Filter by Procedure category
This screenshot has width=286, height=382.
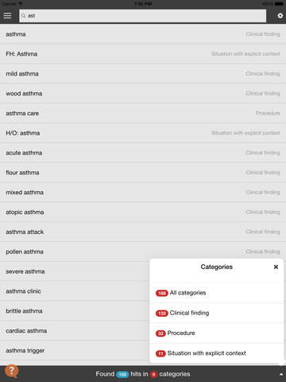click(217, 333)
